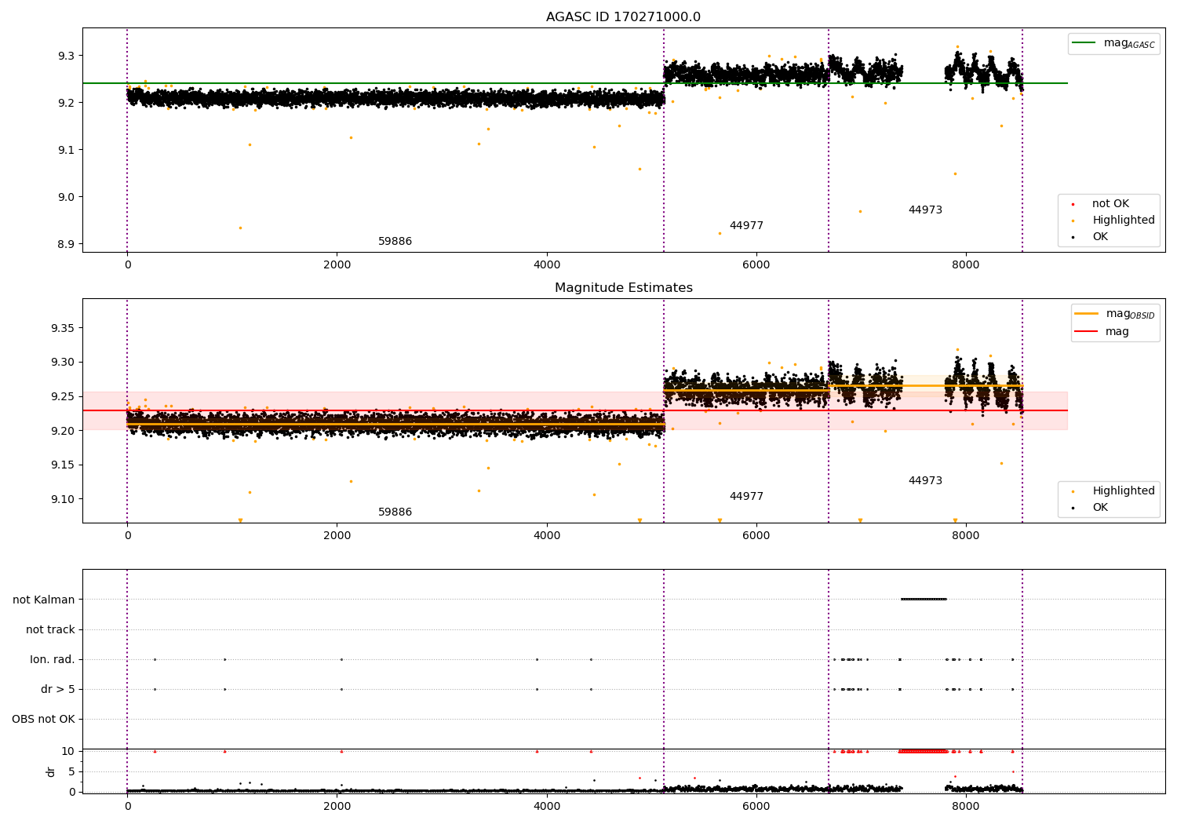This screenshot has width=1177, height=824.
Task: Click the 9.30 y-axis tick label
Action: pyautogui.click(x=63, y=363)
